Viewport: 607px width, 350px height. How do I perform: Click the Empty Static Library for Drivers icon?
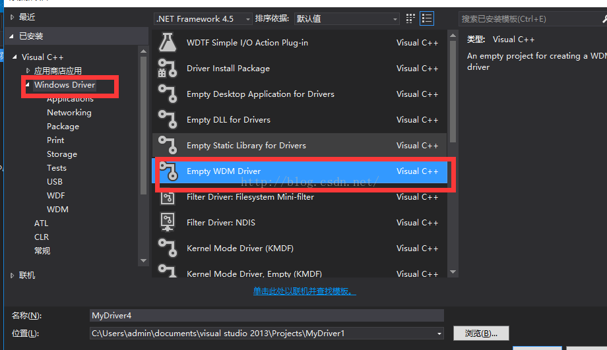coord(168,146)
